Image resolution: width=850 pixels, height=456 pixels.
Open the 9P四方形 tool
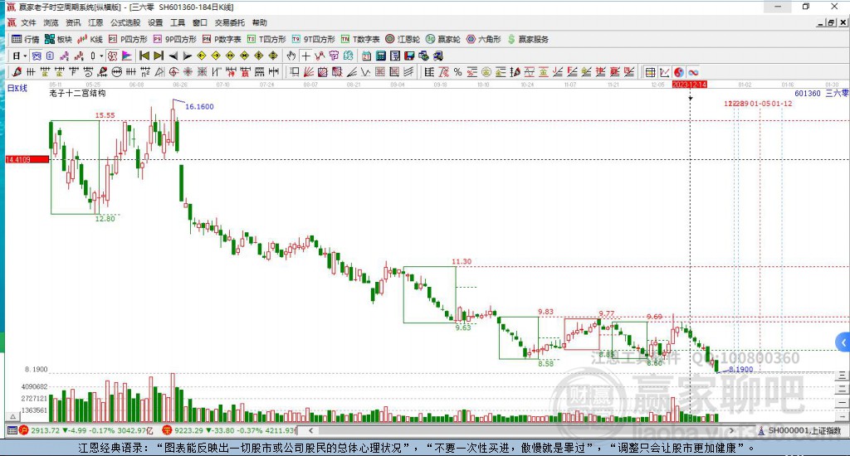pyautogui.click(x=174, y=39)
